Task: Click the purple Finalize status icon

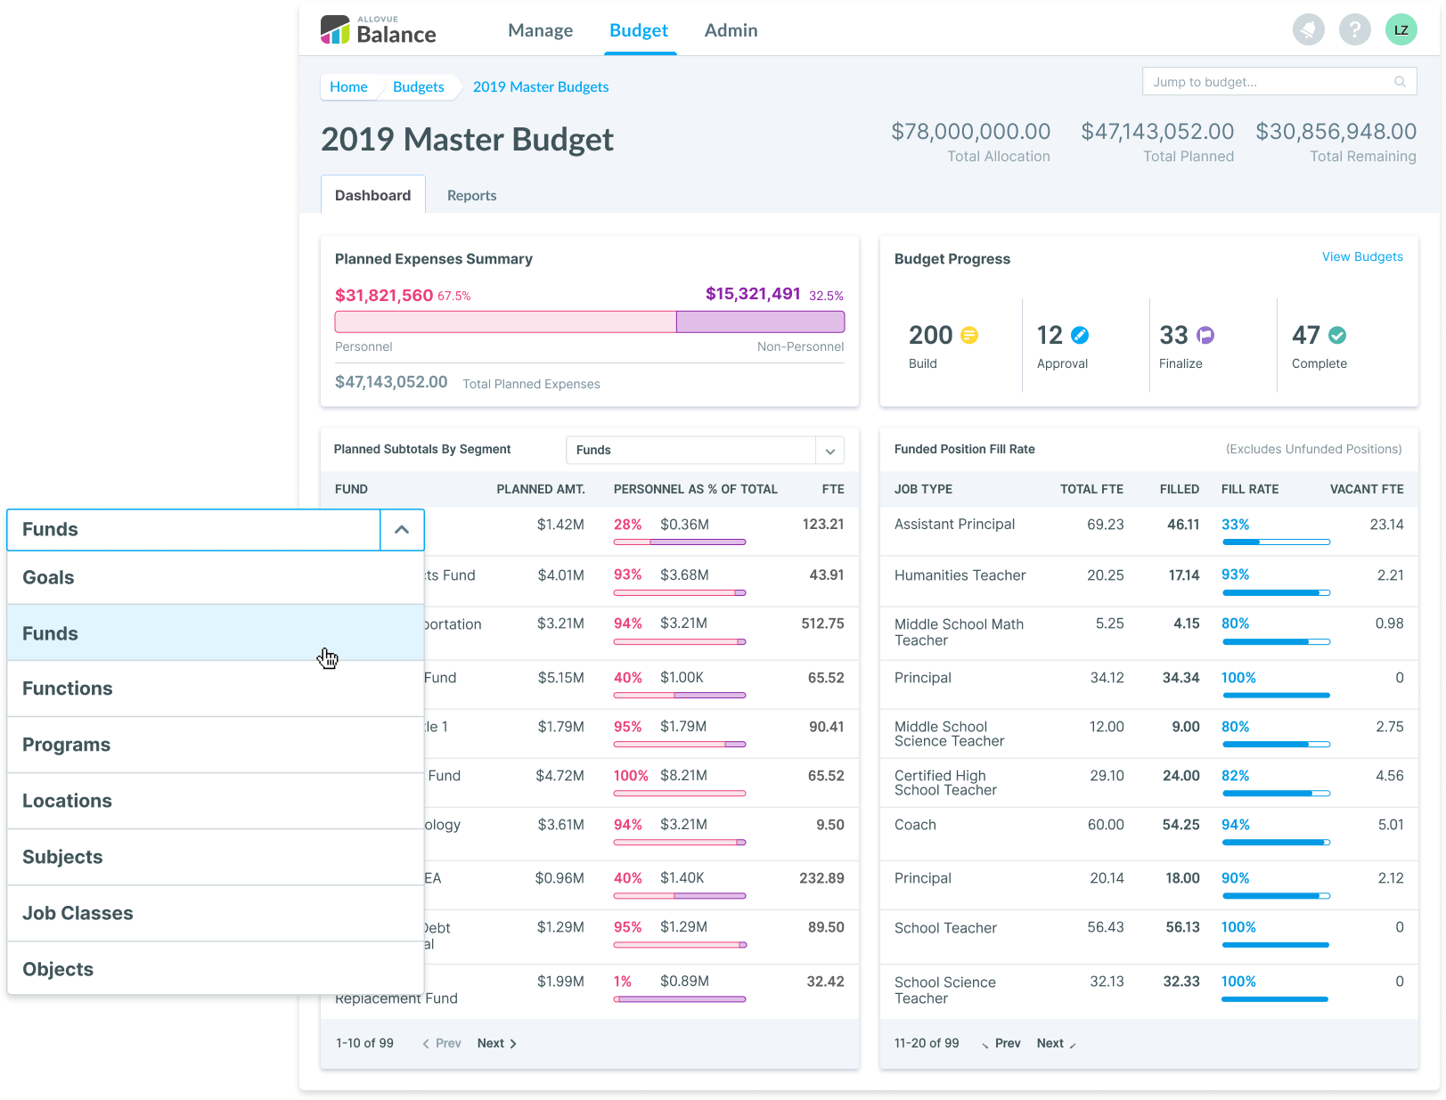Action: (x=1205, y=335)
